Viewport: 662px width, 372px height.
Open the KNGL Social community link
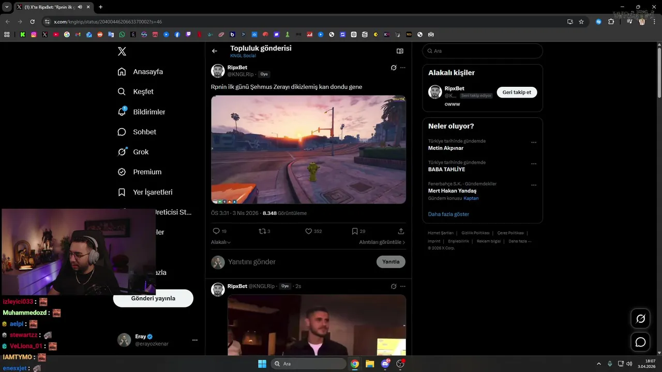[243, 56]
